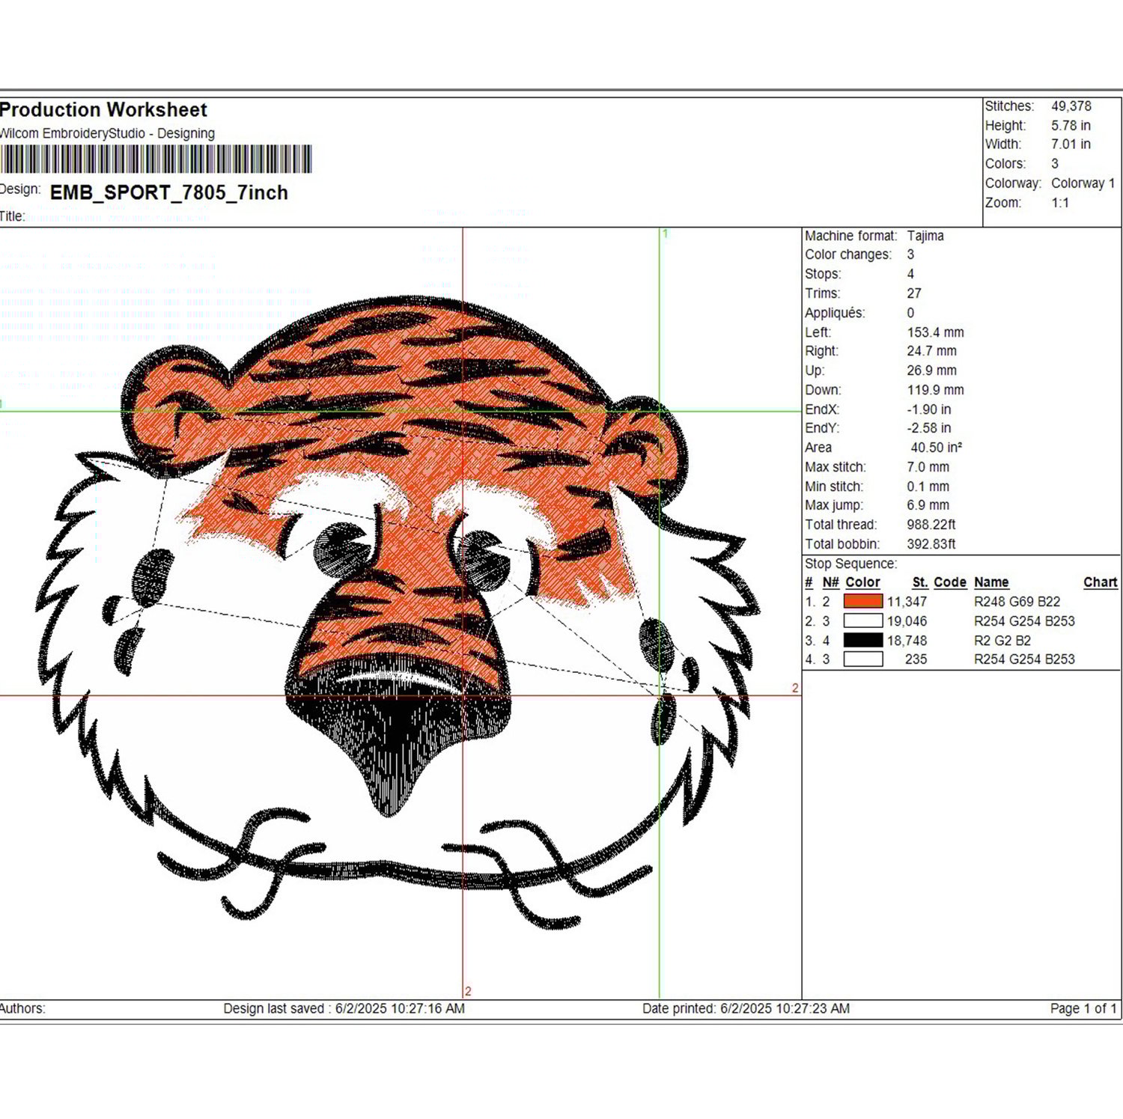Select the Width value "7.01 in"
This screenshot has width=1123, height=1119.
[1071, 144]
